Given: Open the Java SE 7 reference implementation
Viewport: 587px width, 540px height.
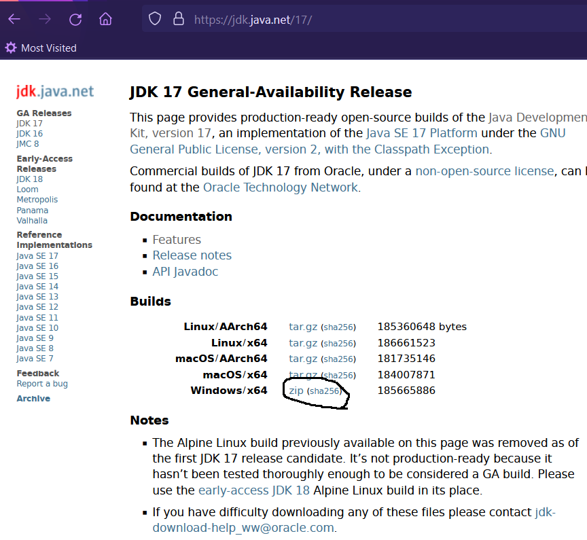Looking at the screenshot, I should point(35,359).
